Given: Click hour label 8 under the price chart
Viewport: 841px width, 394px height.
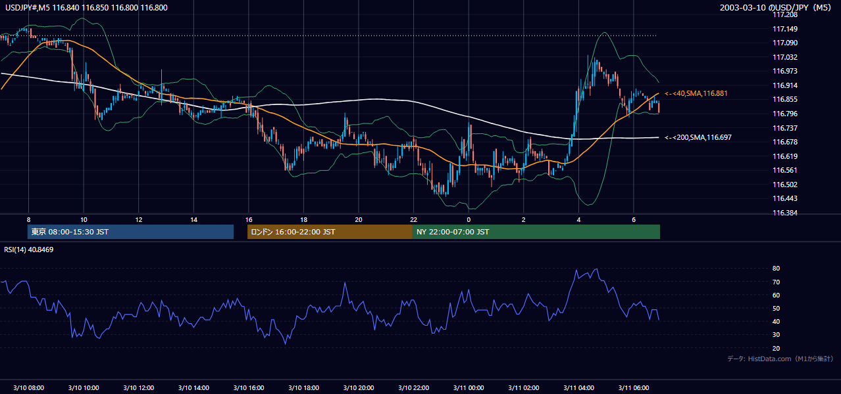Looking at the screenshot, I should click(28, 219).
